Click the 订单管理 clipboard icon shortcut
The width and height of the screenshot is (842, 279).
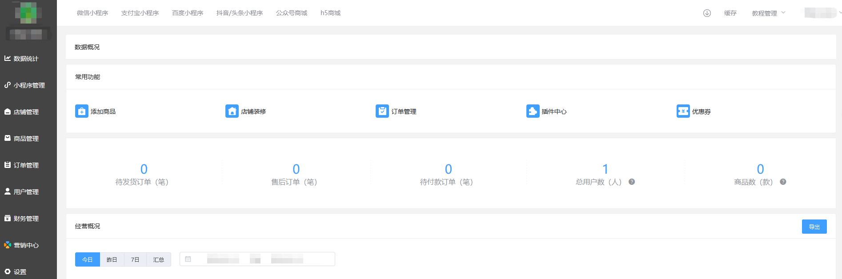(x=382, y=111)
